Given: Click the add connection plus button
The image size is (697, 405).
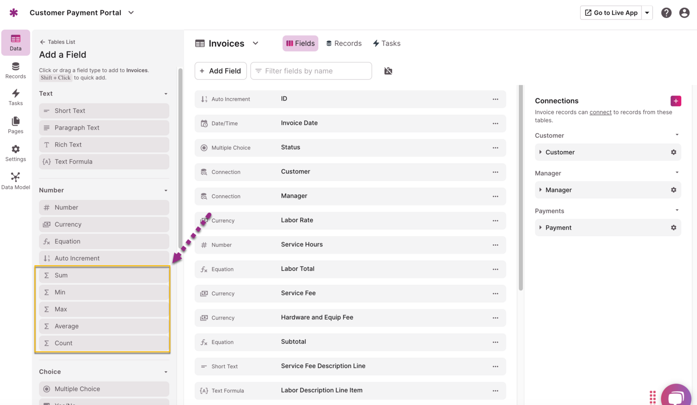Looking at the screenshot, I should (x=676, y=101).
